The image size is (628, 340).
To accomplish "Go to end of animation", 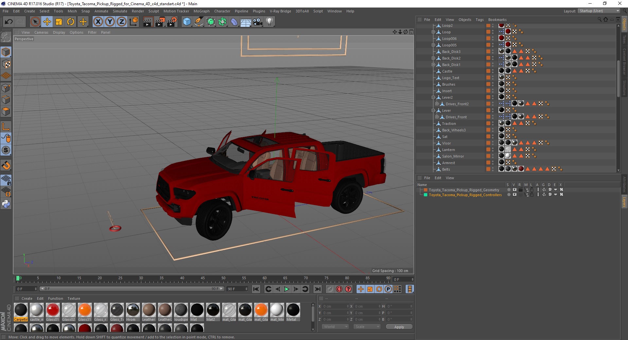I will 317,289.
